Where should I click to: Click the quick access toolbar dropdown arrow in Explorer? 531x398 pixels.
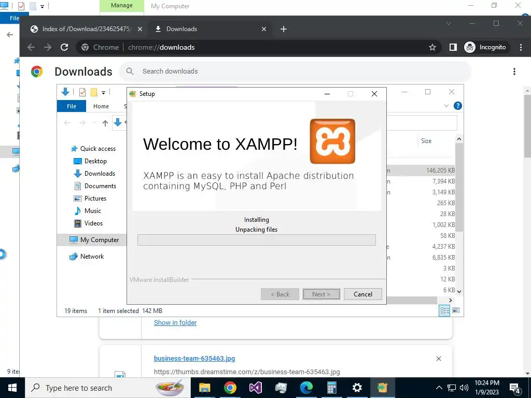pyautogui.click(x=103, y=92)
